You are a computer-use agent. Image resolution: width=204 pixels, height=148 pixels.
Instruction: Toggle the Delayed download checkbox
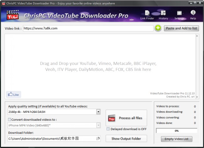(x=108, y=129)
